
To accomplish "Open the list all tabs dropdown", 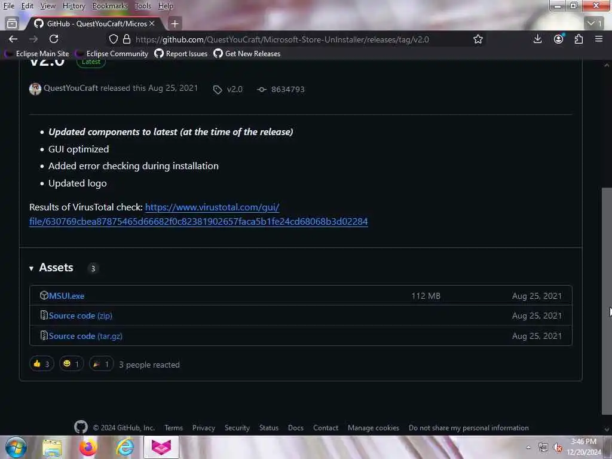I will coord(595,23).
